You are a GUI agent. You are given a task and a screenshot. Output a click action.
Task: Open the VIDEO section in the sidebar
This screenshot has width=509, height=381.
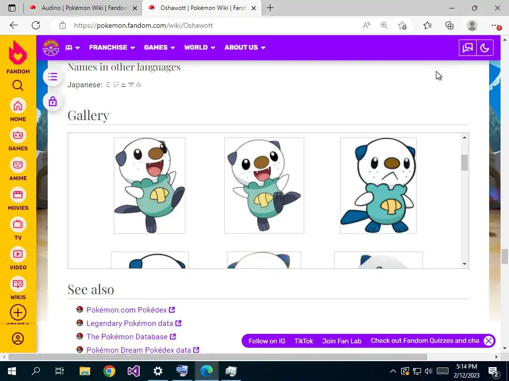(18, 258)
